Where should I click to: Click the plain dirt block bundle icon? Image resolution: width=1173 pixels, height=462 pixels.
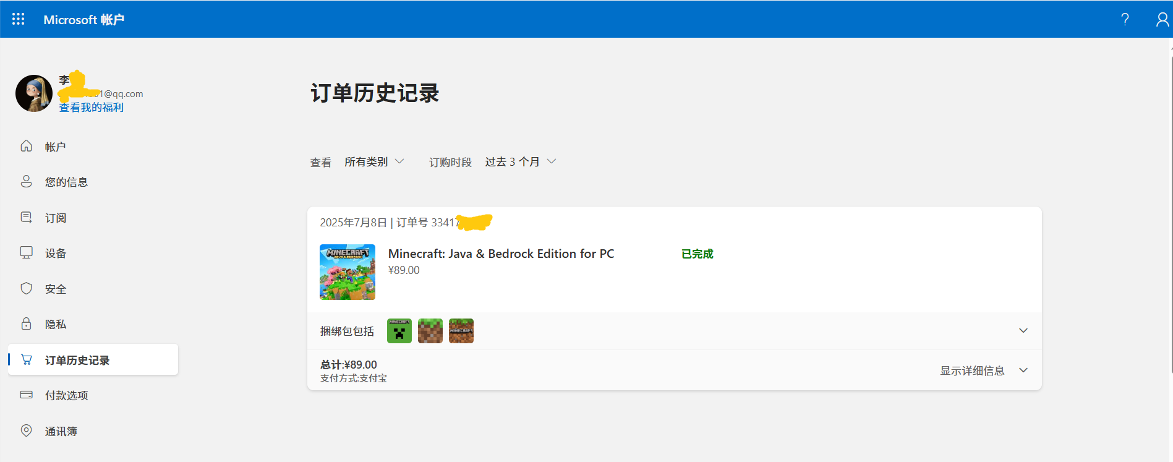point(430,331)
